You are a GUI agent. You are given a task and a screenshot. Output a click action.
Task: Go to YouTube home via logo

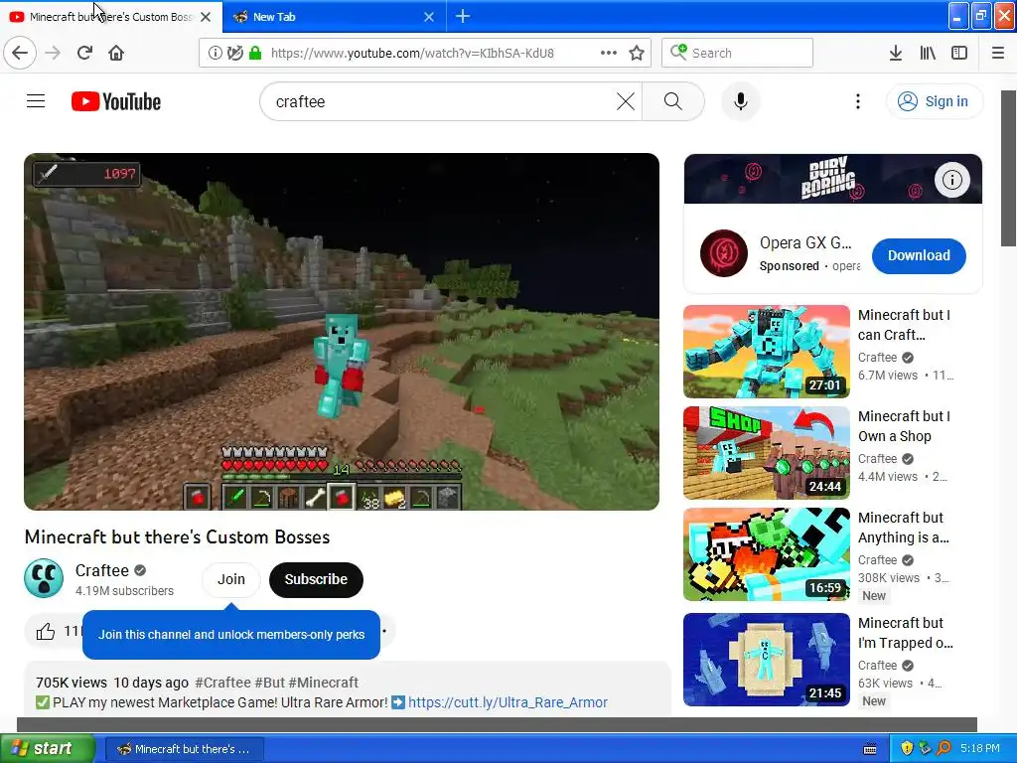[116, 102]
